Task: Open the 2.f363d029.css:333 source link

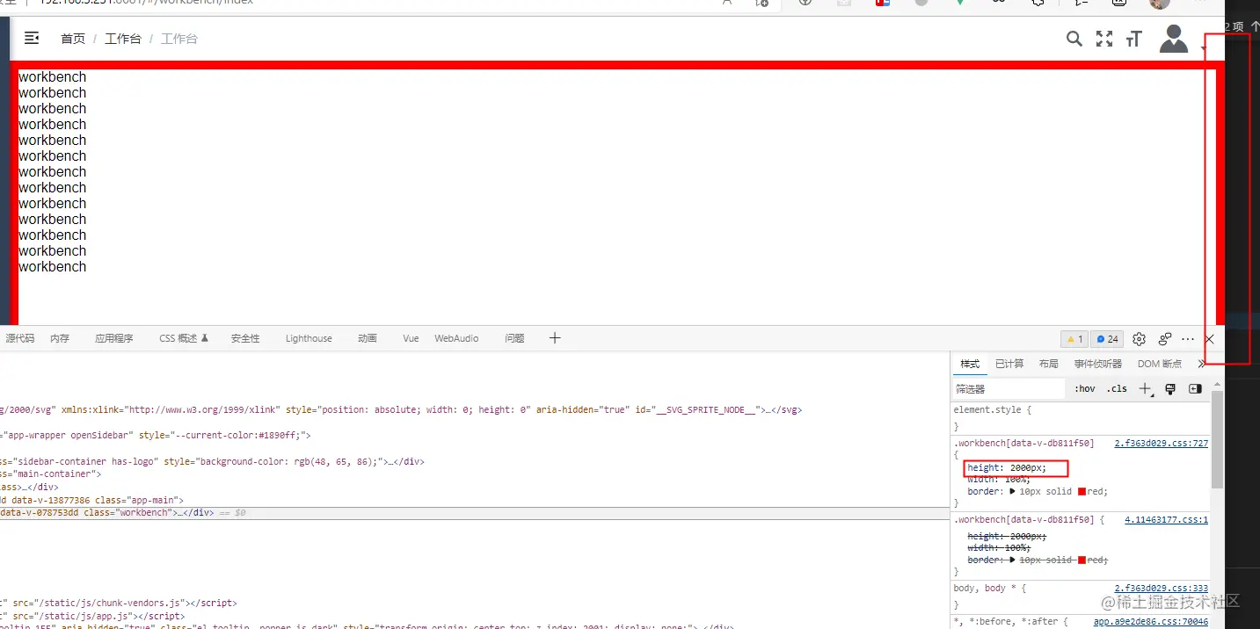Action: (x=1161, y=589)
